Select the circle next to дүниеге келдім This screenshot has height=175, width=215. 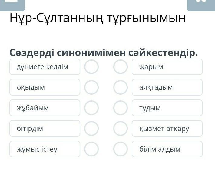(x=91, y=67)
